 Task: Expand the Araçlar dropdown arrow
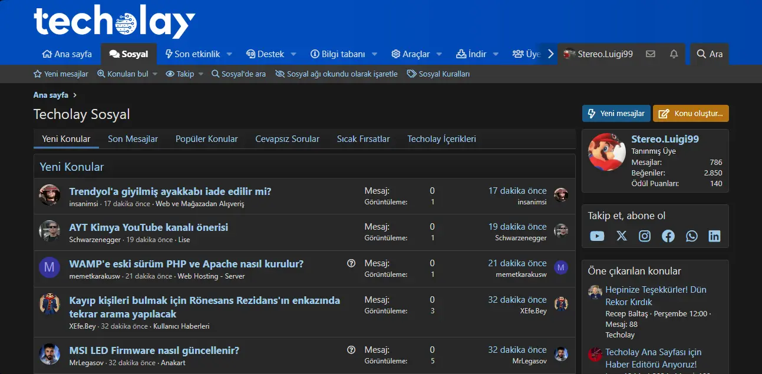pos(439,54)
